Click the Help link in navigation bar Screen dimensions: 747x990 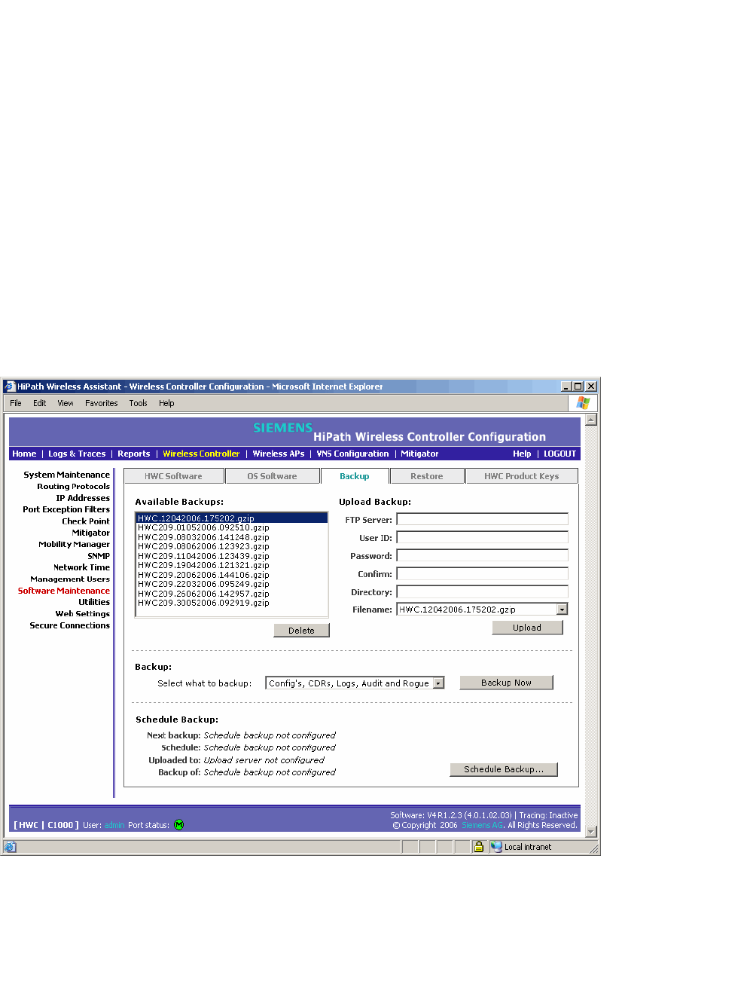click(522, 454)
